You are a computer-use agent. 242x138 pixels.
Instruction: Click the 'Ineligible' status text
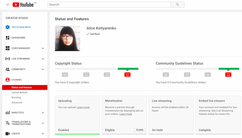[x=205, y=130]
